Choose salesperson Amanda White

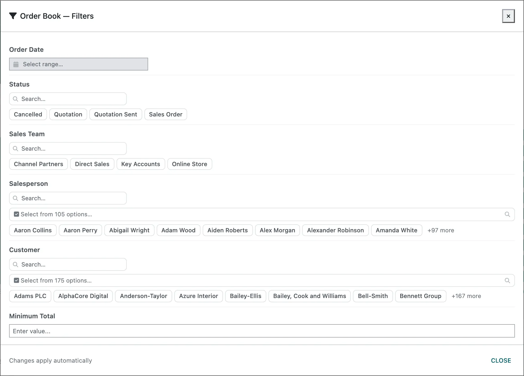tap(396, 230)
